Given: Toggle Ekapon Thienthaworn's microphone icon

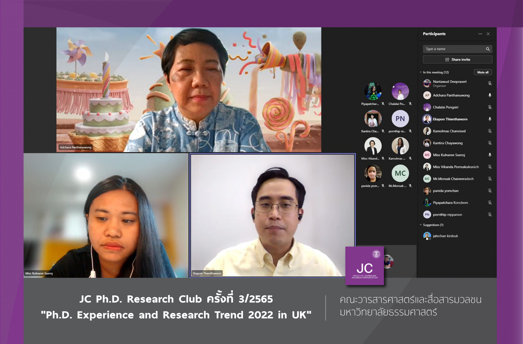Looking at the screenshot, I should point(489,119).
